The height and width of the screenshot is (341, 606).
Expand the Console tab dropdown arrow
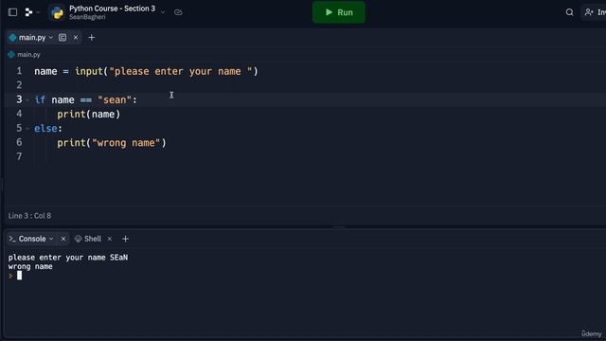click(x=51, y=239)
